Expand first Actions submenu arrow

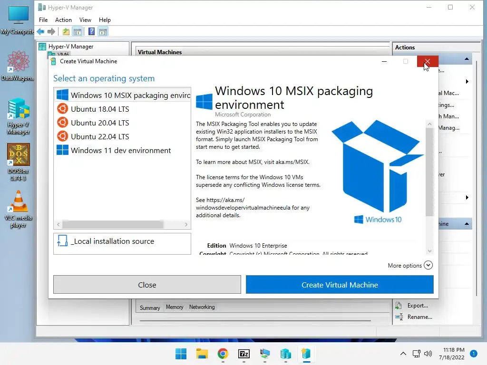tap(467, 82)
